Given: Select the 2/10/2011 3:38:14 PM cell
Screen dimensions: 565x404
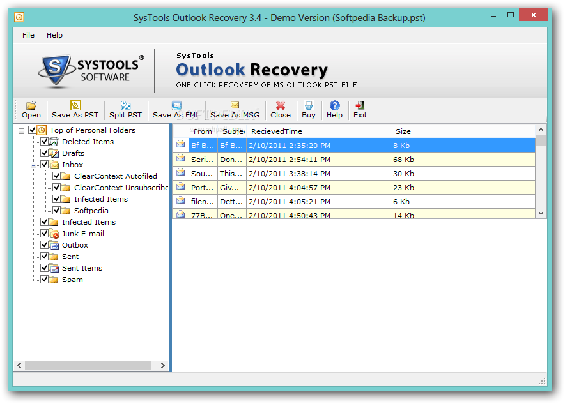Looking at the screenshot, I should tap(319, 174).
